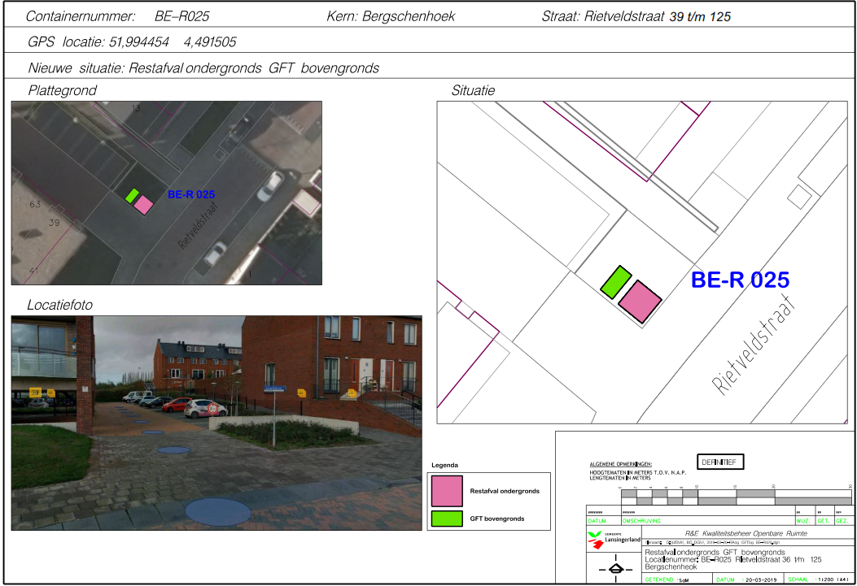
Task: Click the north arrow symbol in title block
Action: (615, 568)
